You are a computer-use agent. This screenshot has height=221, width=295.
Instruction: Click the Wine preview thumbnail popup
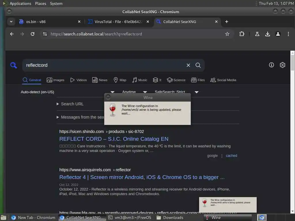[x=228, y=205]
